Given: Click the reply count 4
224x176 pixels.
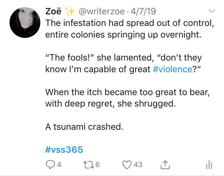Looking at the screenshot, I should point(59,165).
